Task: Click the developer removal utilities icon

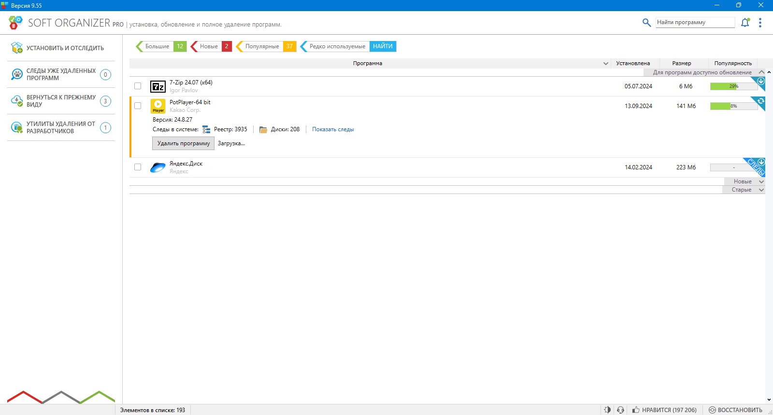Action: pyautogui.click(x=17, y=127)
